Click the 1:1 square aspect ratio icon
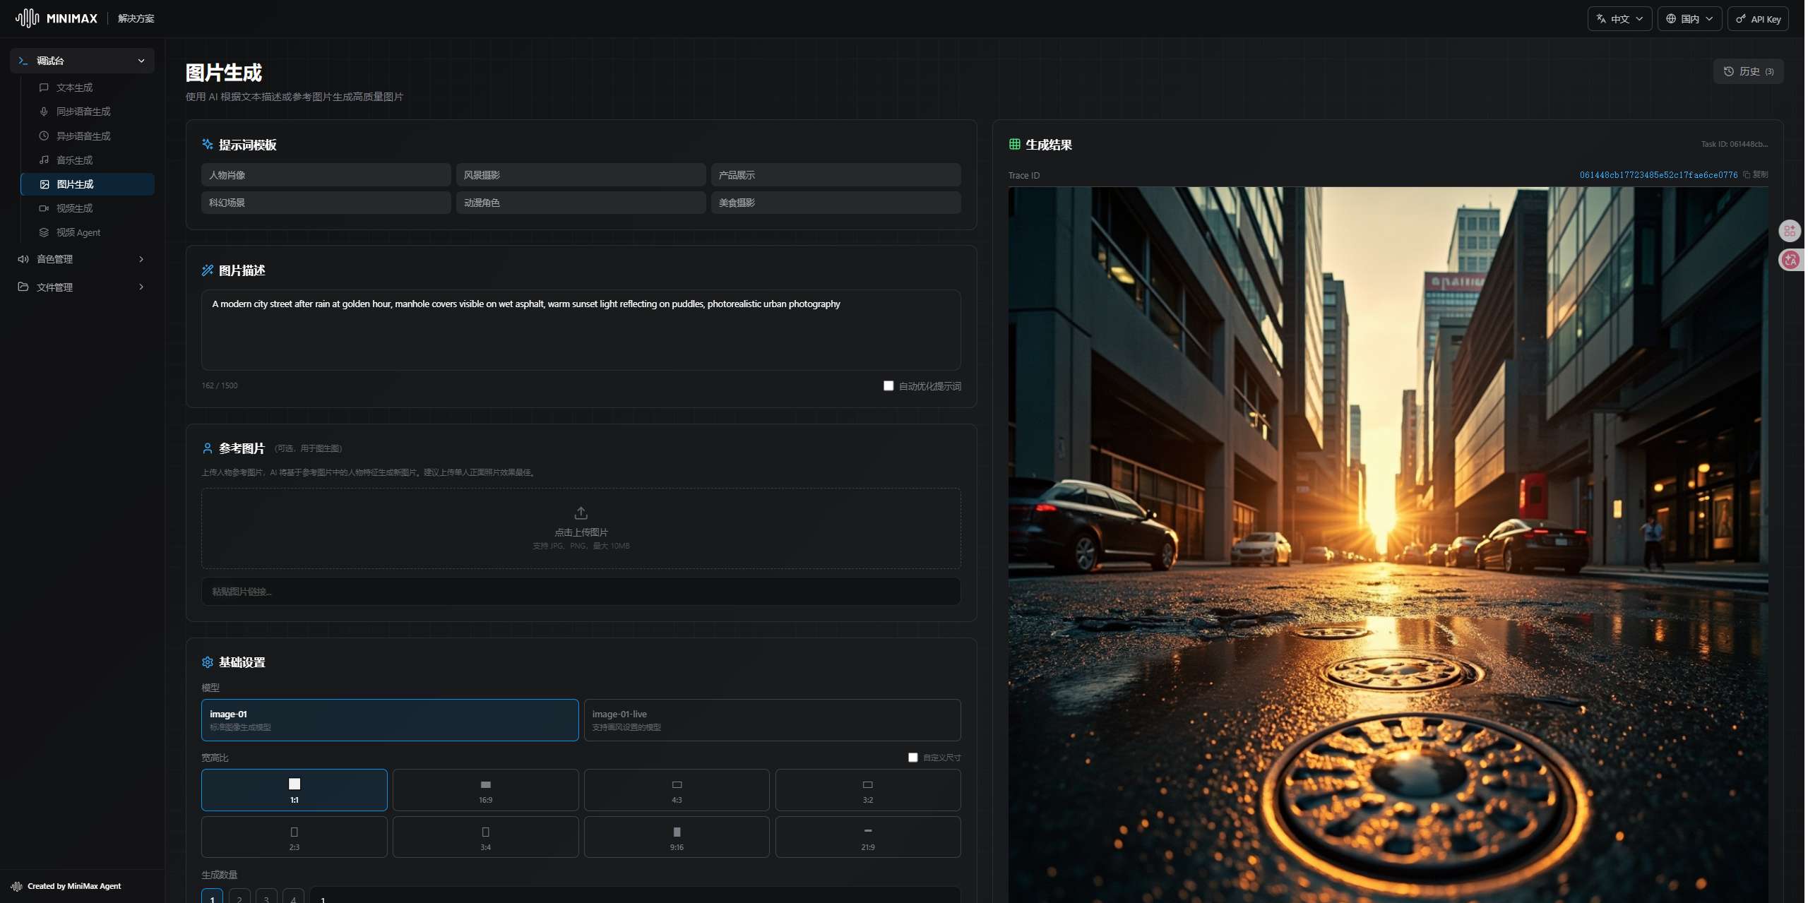 point(295,784)
